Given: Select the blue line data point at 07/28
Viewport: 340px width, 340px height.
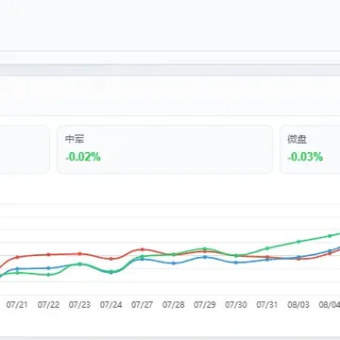Looking at the screenshot, I should (174, 263).
